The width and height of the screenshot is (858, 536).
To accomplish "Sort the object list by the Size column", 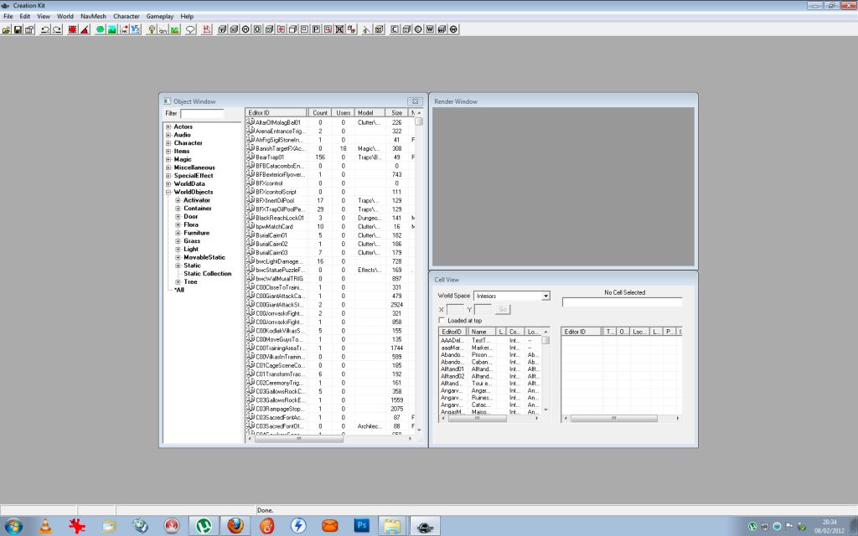I will (x=396, y=113).
